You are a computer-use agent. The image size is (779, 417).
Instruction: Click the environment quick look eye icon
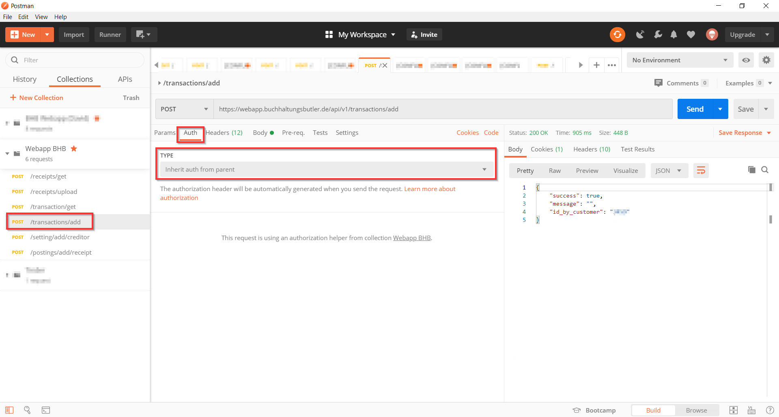(x=746, y=60)
